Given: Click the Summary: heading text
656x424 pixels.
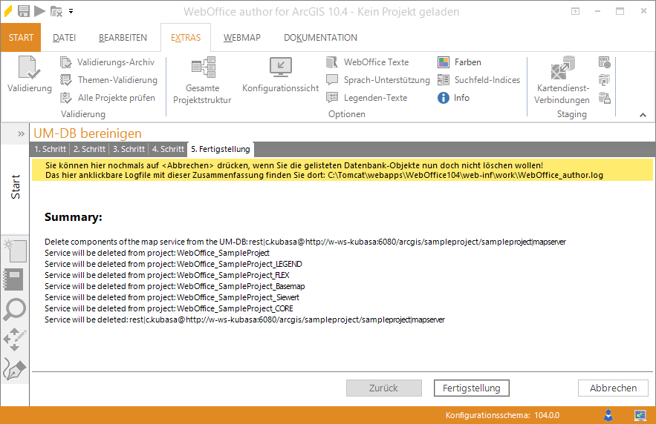Looking at the screenshot, I should coord(74,217).
